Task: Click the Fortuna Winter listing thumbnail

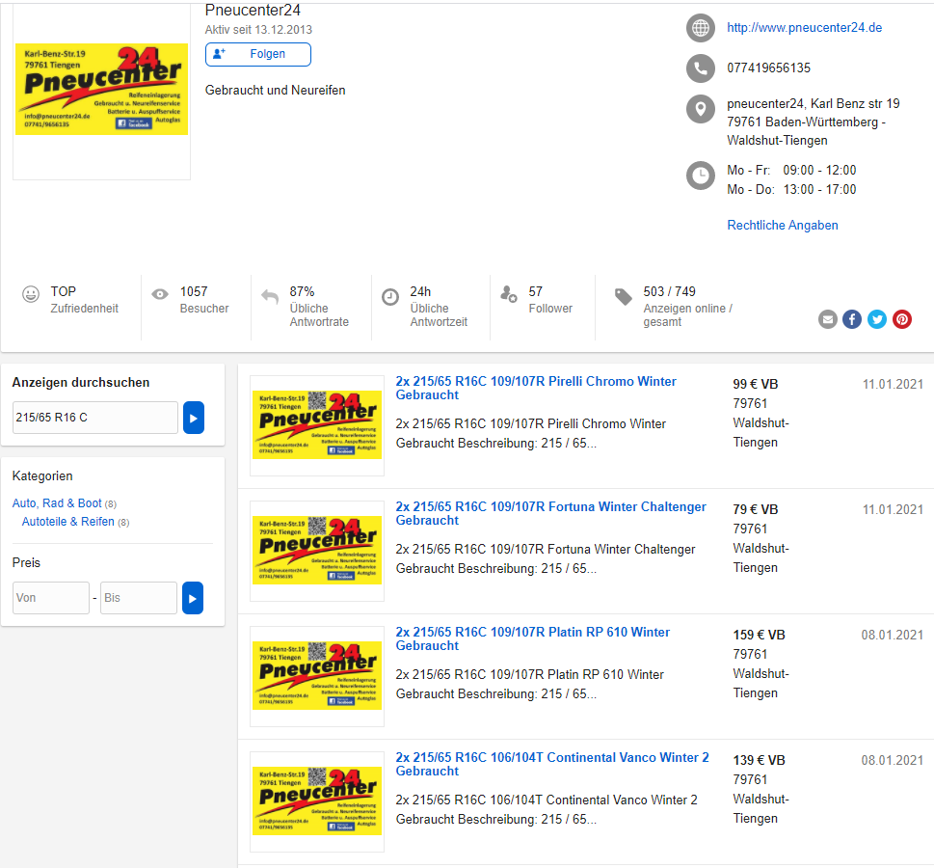Action: tap(317, 551)
